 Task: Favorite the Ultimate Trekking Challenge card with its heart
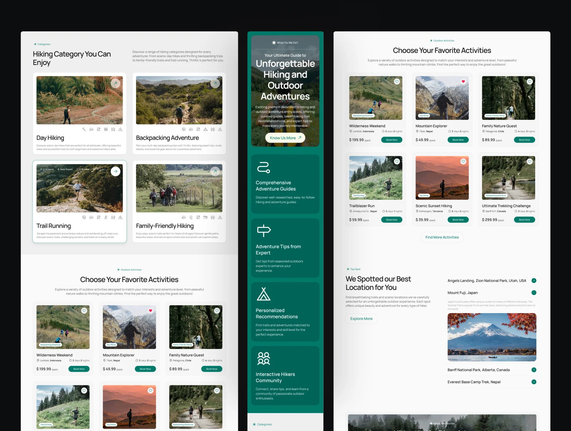(x=530, y=161)
